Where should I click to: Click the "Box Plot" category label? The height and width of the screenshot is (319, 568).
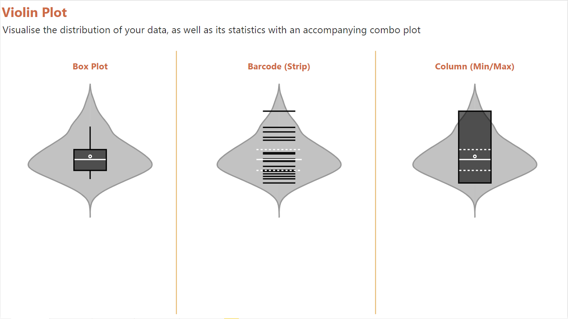90,66
